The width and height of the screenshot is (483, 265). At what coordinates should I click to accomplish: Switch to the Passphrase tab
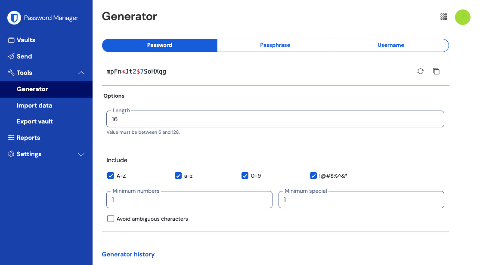point(275,45)
